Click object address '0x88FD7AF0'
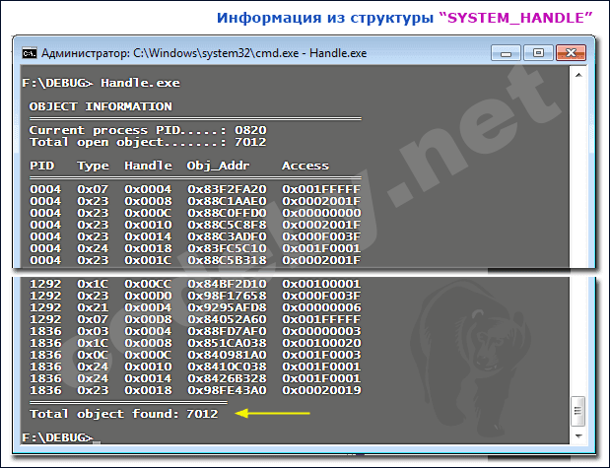This screenshot has height=468, width=610. pyautogui.click(x=228, y=331)
